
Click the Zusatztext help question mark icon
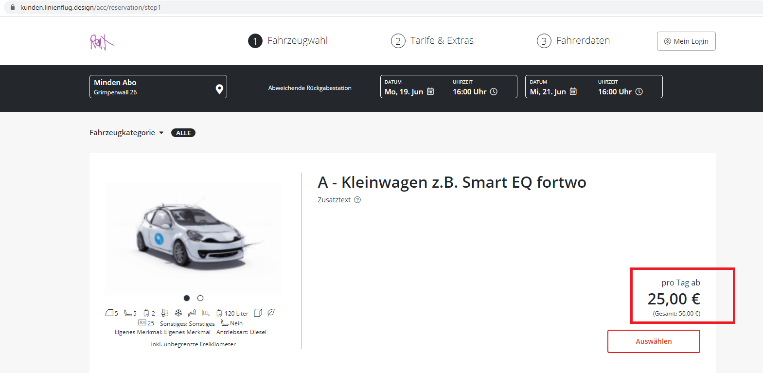click(x=357, y=200)
